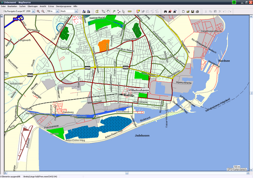Image resolution: width=253 pixels, height=178 pixels.
Task: Click the Wilhelmshaven city label on map
Action: (x=139, y=90)
